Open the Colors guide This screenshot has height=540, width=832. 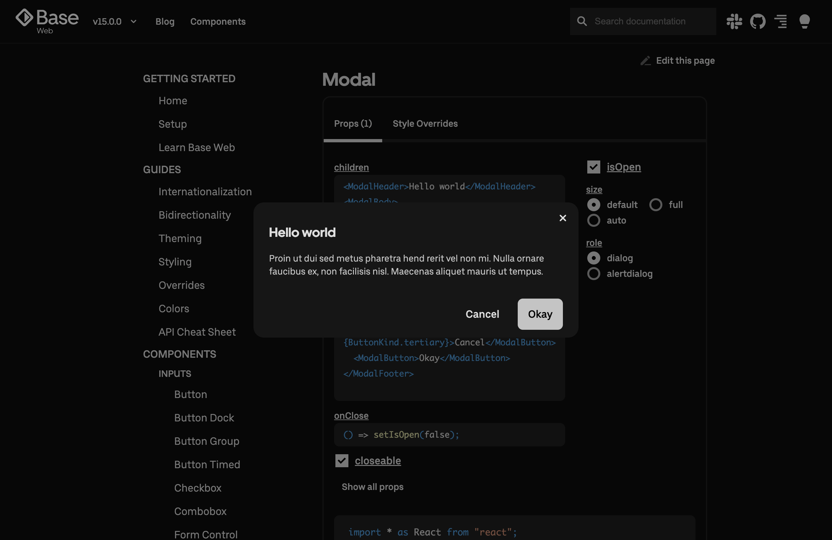tap(174, 309)
